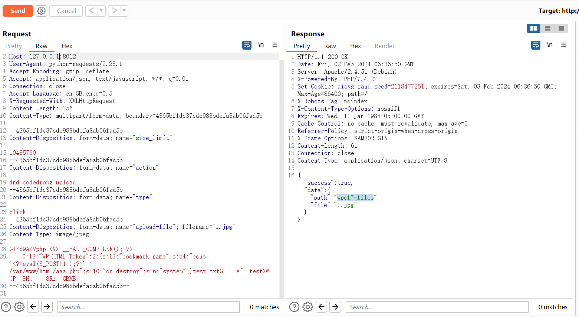Expand the forward history dropdown arrow
This screenshot has width=579, height=317.
click(x=124, y=11)
